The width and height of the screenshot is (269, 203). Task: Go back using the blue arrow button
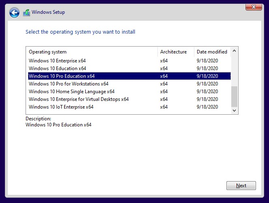[14, 13]
